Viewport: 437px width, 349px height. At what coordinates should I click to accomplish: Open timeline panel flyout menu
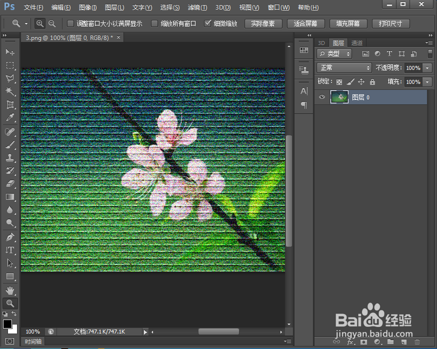(287, 341)
